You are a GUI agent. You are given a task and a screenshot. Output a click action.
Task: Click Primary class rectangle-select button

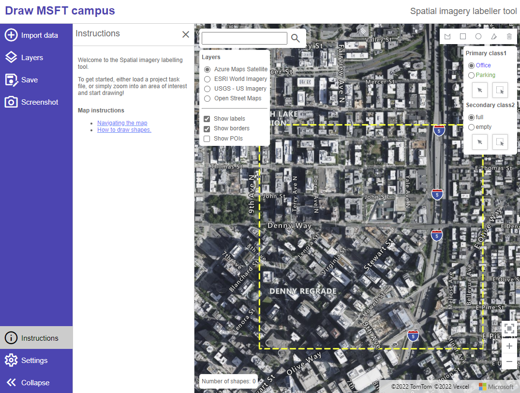pos(500,90)
